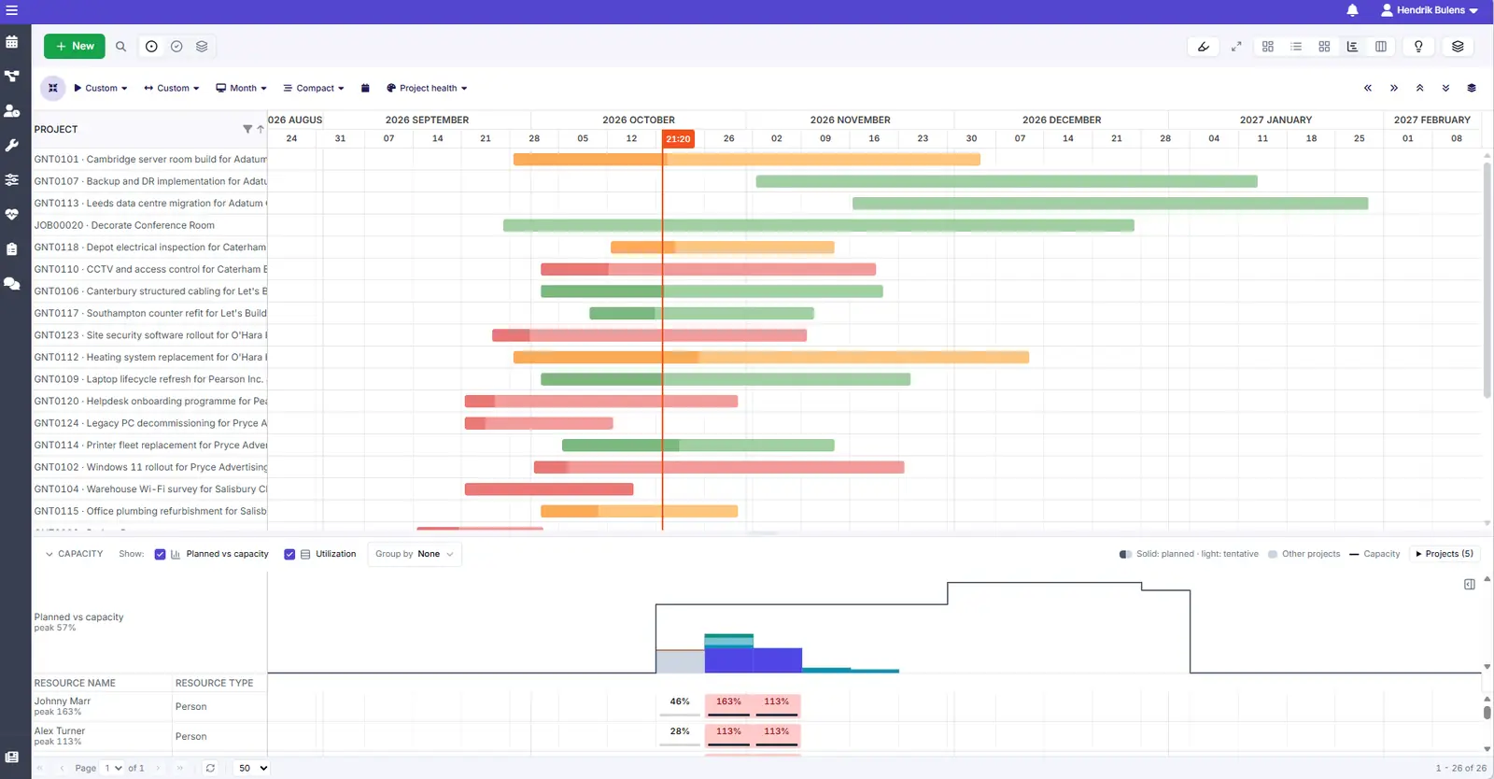The image size is (1494, 779).
Task: Open the calendar icon in left sidebar
Action: [x=12, y=42]
